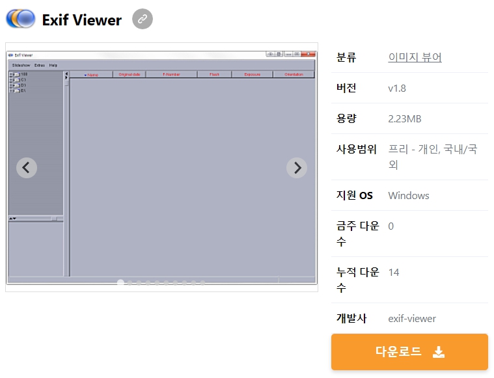This screenshot has height=378, width=494.
Task: Select the file size value 2.23MB
Action: [405, 119]
